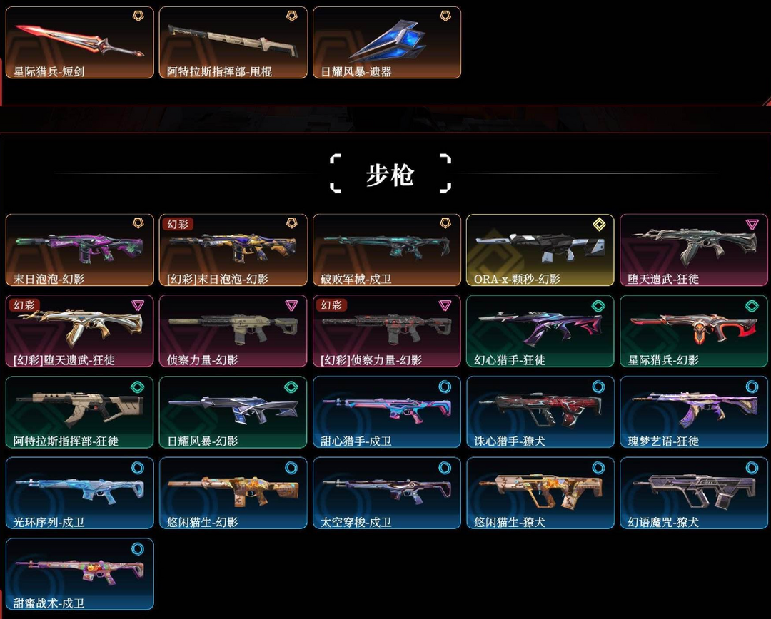Click the 幻彩 tag on [幻彩]堕天遗武-狂徒 card
Screen dimensions: 771x619
click(x=24, y=305)
